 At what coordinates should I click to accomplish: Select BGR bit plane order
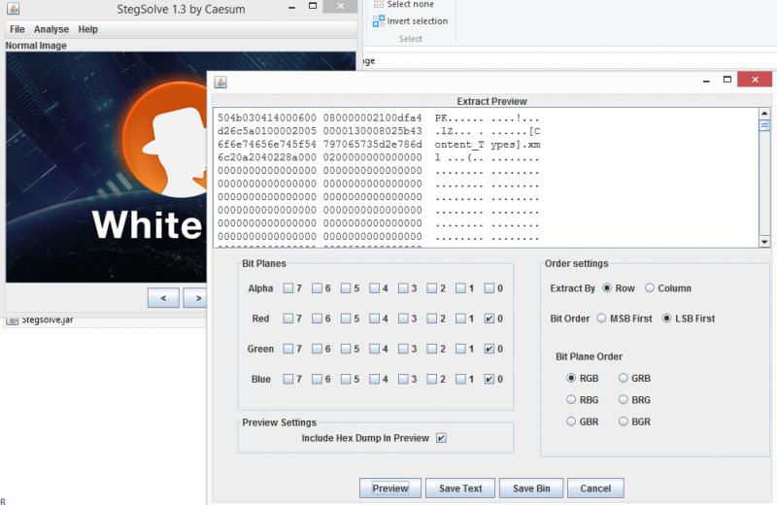tap(624, 421)
